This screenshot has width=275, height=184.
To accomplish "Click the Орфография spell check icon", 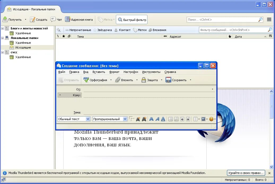I will click(x=86, y=80).
